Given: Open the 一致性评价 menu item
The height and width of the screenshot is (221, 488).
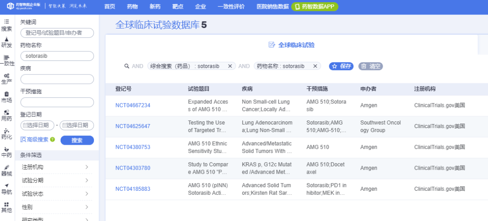Looking at the screenshot, I should (x=231, y=6).
